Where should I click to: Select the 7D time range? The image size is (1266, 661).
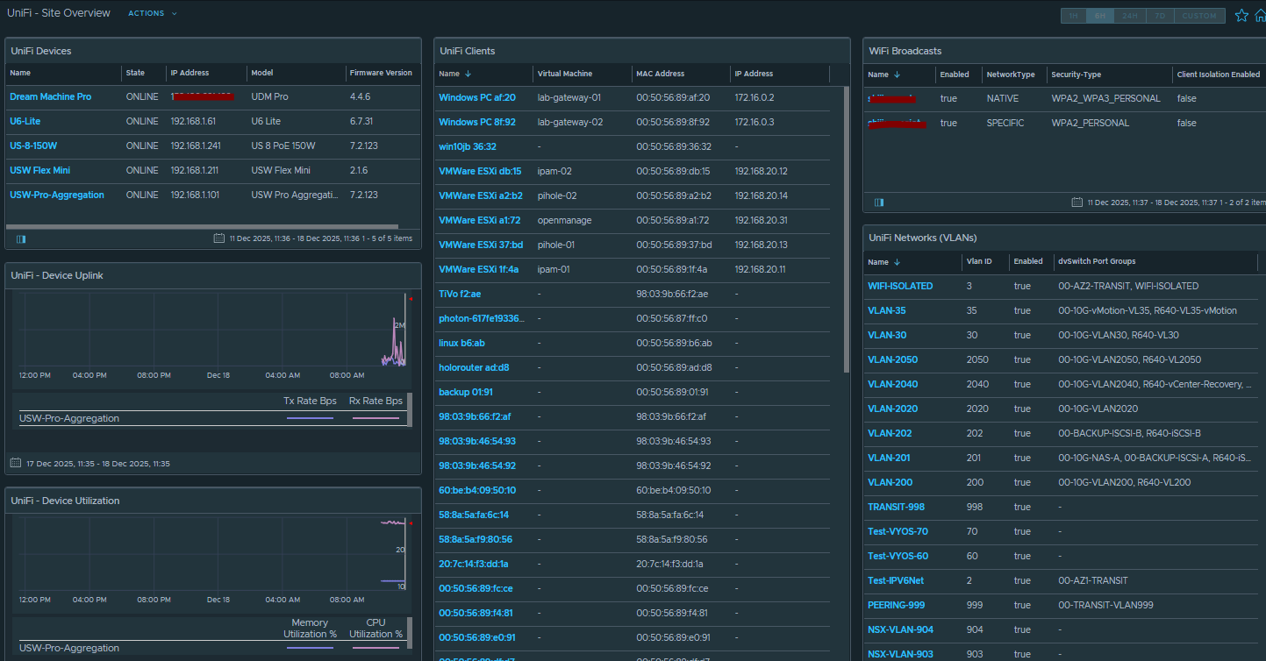tap(1160, 16)
